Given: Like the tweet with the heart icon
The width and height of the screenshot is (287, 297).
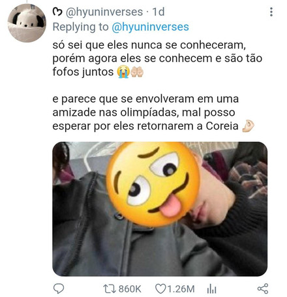Looking at the screenshot, I should click(160, 288).
